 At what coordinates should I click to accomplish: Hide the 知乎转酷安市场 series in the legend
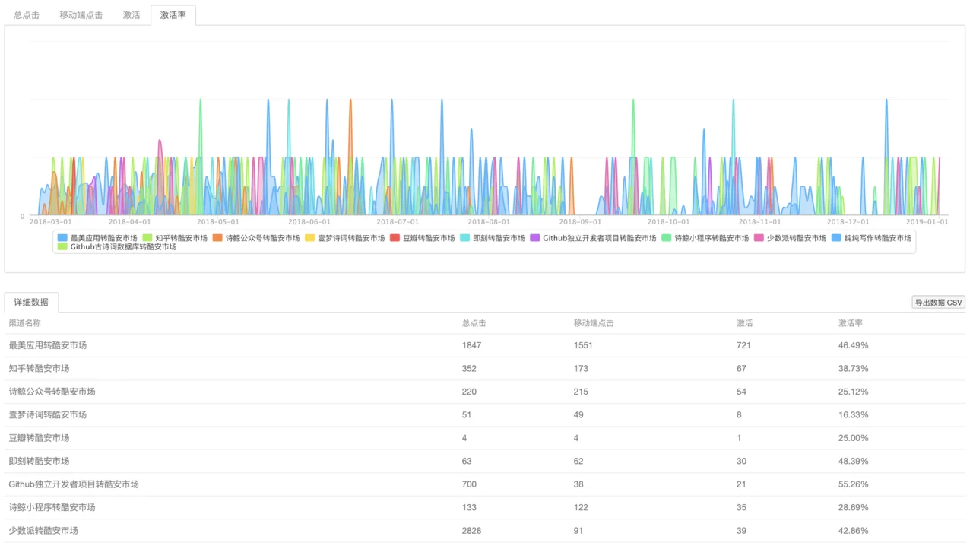147,238
